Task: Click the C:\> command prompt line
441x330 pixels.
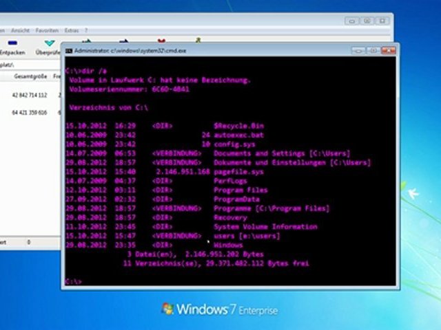Action: click(x=74, y=281)
